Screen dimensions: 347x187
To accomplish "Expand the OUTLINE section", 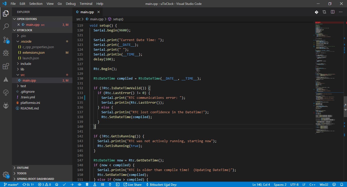I will tap(23, 168).
